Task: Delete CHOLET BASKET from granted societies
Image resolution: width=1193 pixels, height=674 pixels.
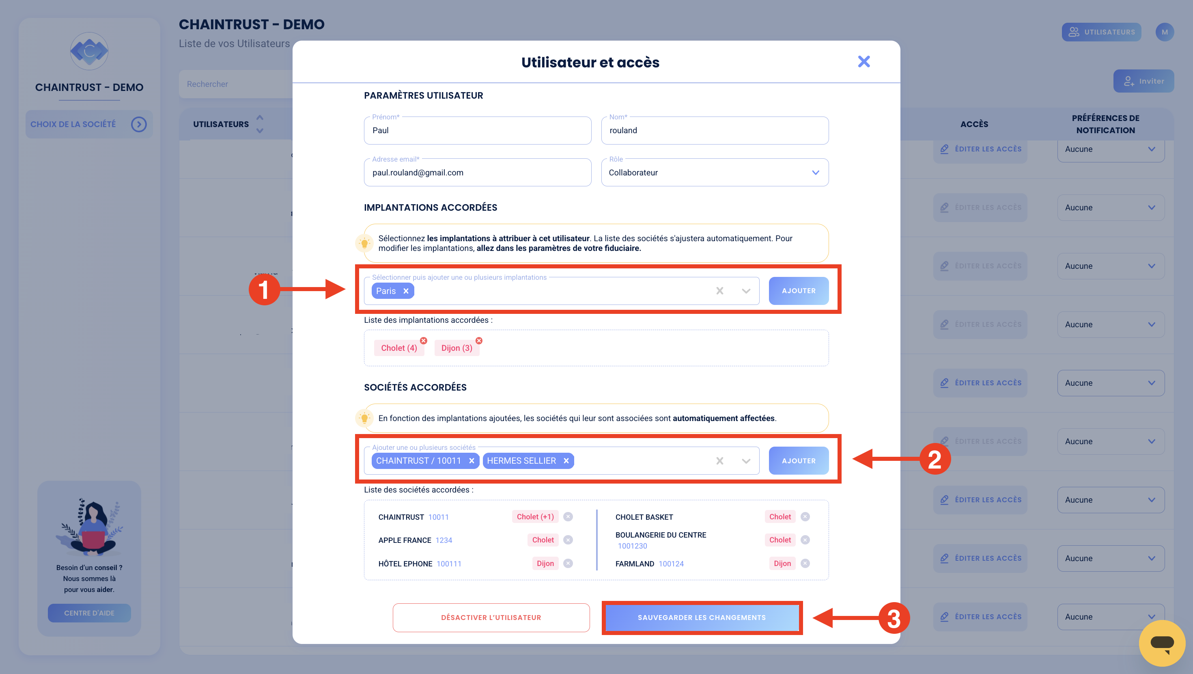Action: [x=805, y=516]
